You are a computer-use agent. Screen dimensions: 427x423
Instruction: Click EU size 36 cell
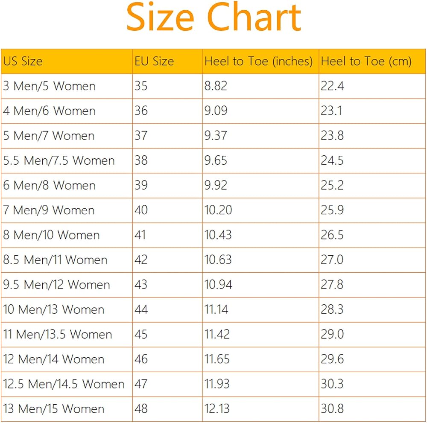[x=167, y=111]
